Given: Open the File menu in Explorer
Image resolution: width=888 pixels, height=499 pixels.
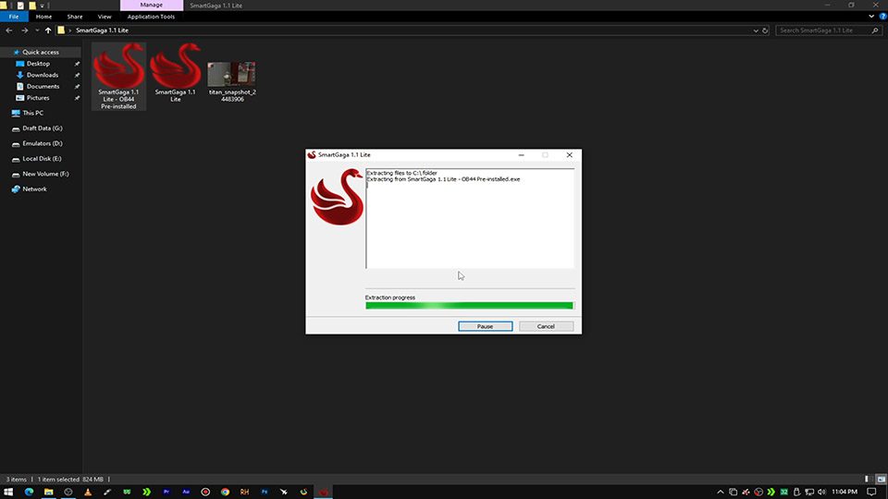Looking at the screenshot, I should 14,17.
